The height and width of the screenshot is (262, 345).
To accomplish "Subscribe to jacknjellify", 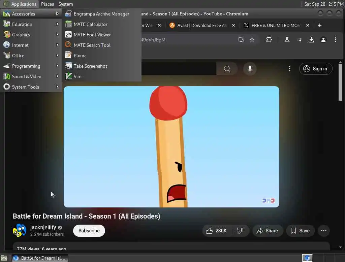I will coord(89,231).
